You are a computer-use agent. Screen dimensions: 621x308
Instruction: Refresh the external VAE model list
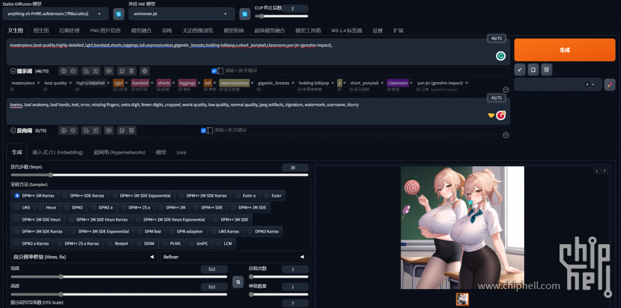coord(245,14)
